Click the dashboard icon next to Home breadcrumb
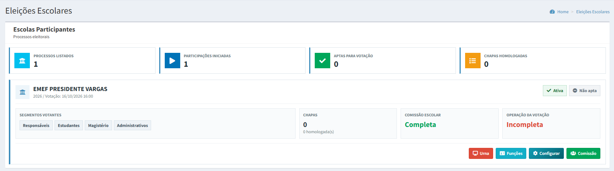The width and height of the screenshot is (614, 171). (x=552, y=12)
